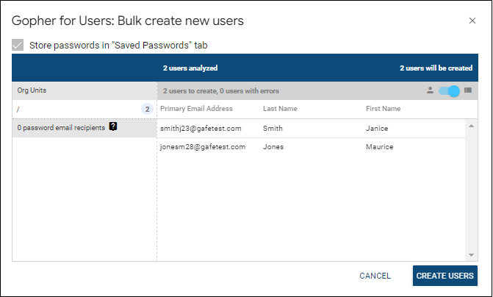The width and height of the screenshot is (493, 297).
Task: Click scrollbar up arrow in user list
Action: coord(471,125)
